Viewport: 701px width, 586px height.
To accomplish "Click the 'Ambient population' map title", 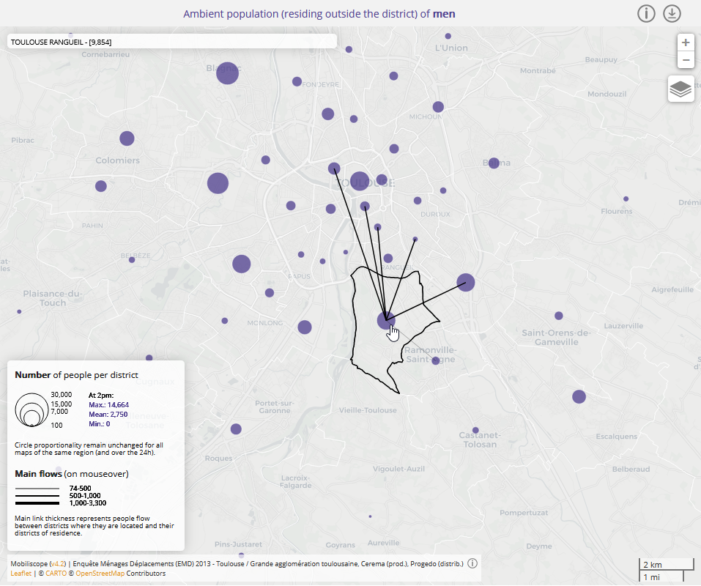I will pos(319,14).
